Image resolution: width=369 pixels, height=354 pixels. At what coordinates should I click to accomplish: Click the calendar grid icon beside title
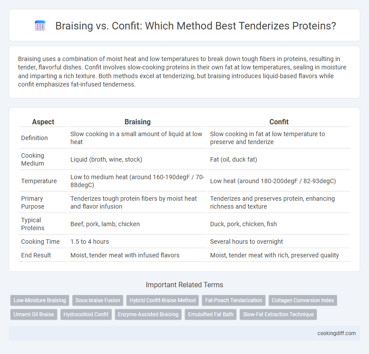coord(40,25)
